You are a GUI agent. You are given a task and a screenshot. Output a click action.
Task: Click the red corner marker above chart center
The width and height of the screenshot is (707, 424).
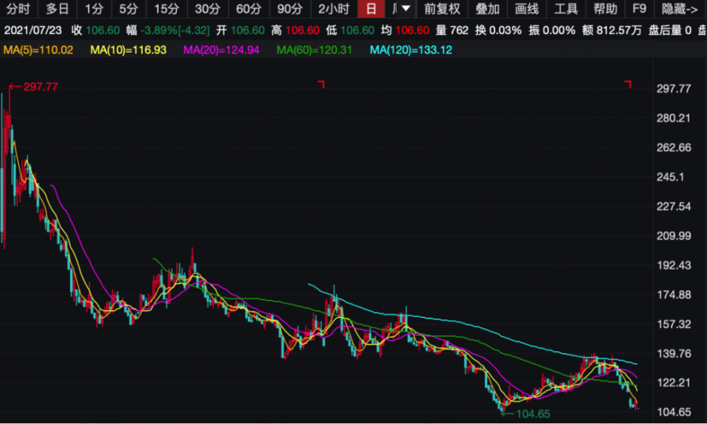pyautogui.click(x=321, y=84)
